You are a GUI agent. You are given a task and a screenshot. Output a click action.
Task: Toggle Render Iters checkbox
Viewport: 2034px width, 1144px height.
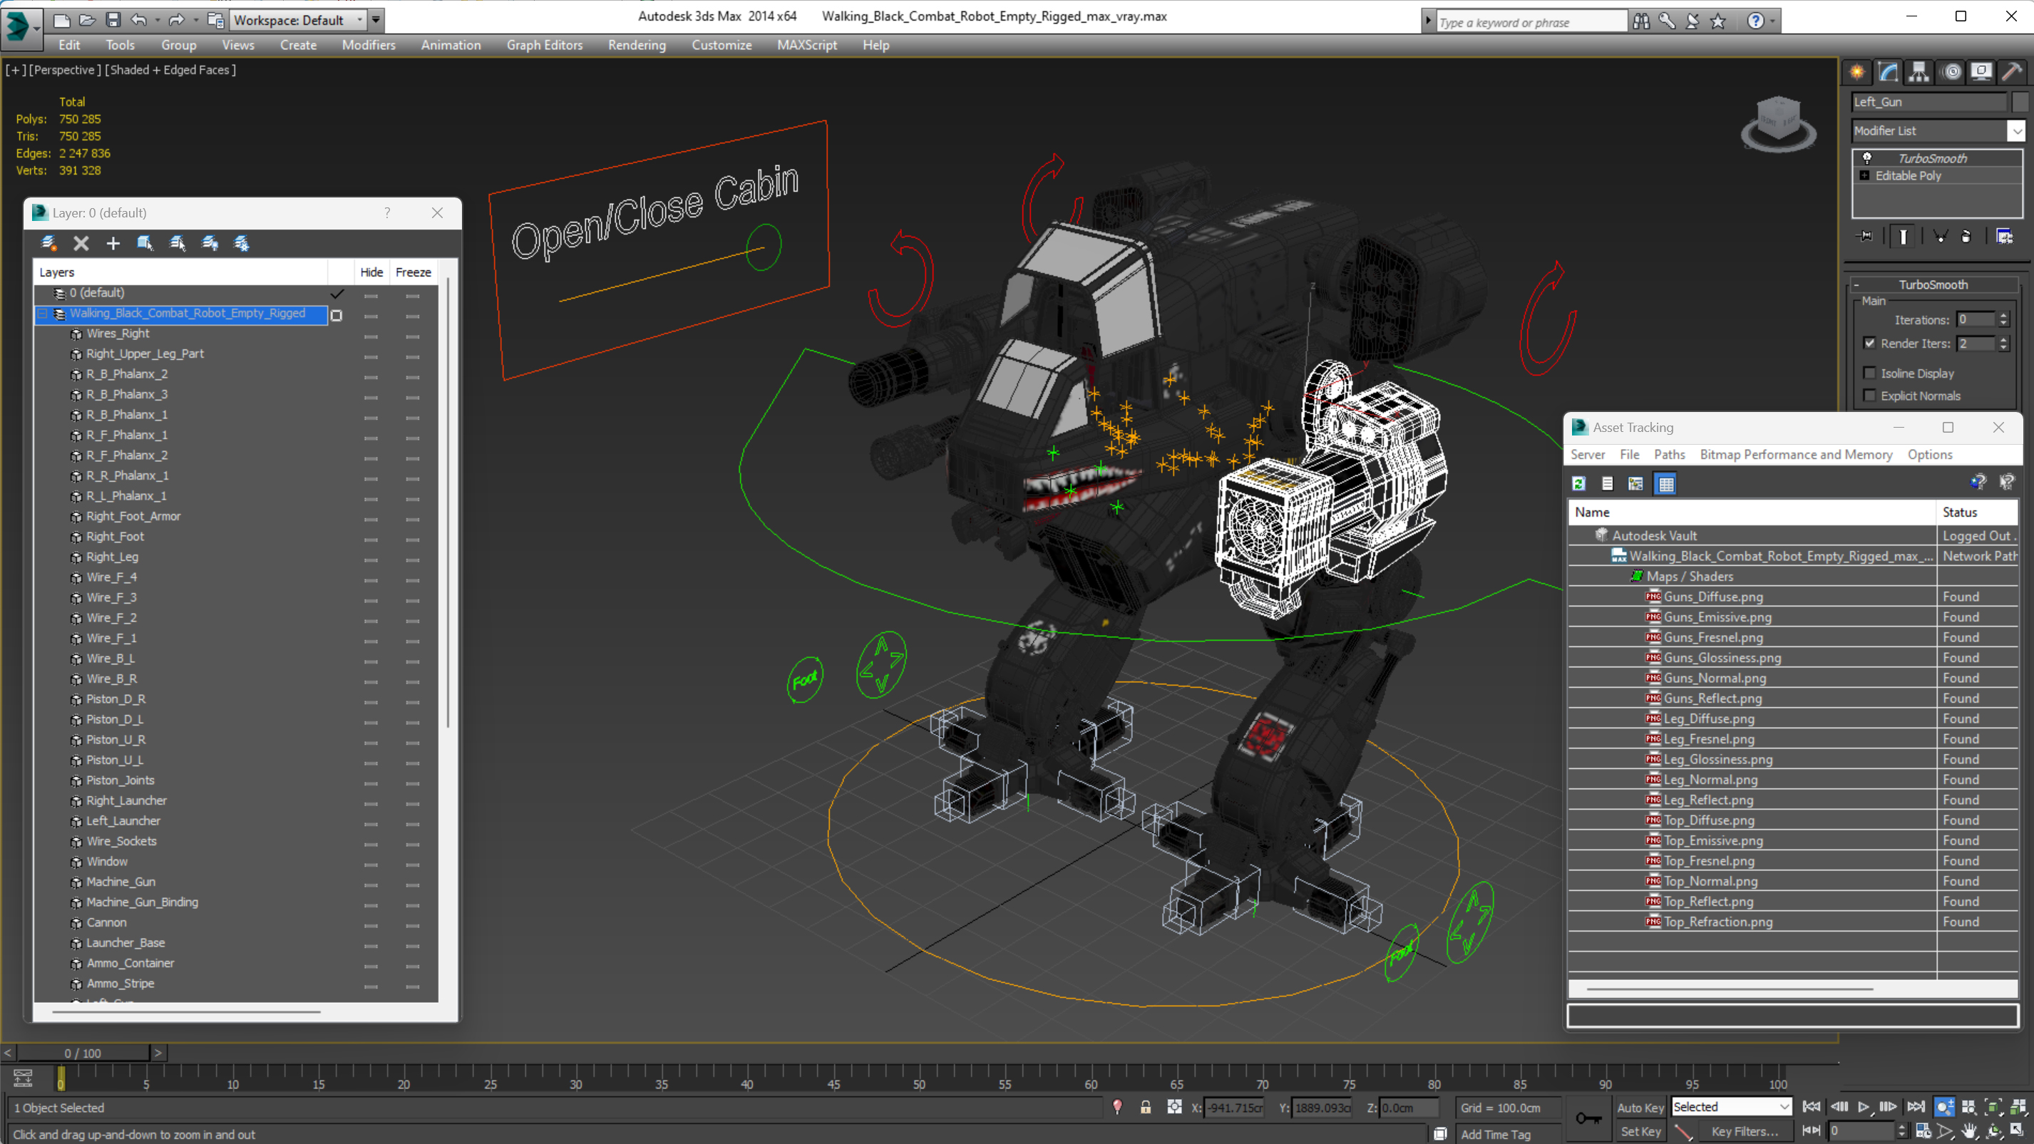1869,343
